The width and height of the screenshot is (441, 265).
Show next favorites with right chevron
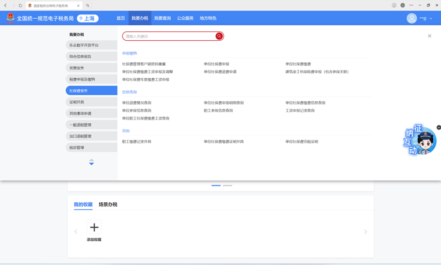pyautogui.click(x=365, y=232)
